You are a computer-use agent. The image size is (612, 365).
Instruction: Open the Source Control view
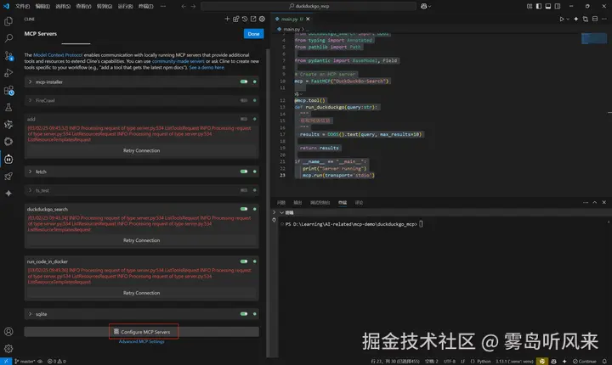pyautogui.click(x=8, y=56)
